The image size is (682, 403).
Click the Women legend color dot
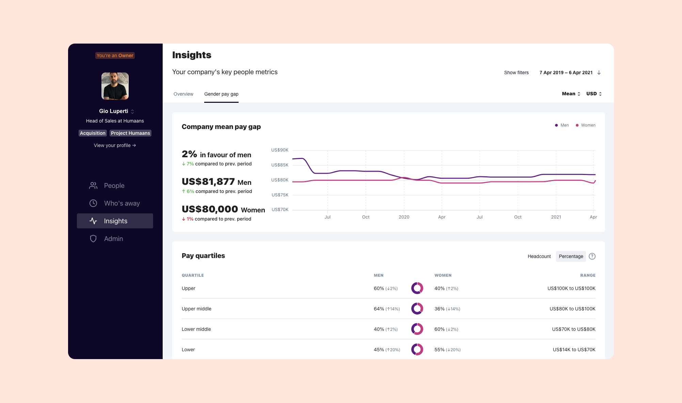[x=577, y=125]
